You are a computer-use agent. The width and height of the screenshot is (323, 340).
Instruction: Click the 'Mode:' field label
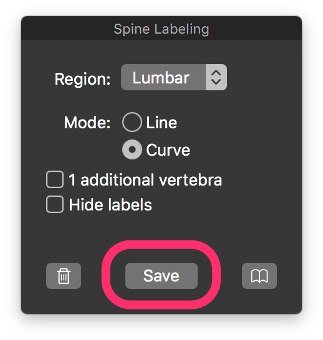[x=87, y=123]
